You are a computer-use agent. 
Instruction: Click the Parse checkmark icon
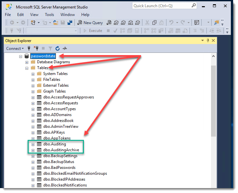click(x=115, y=31)
